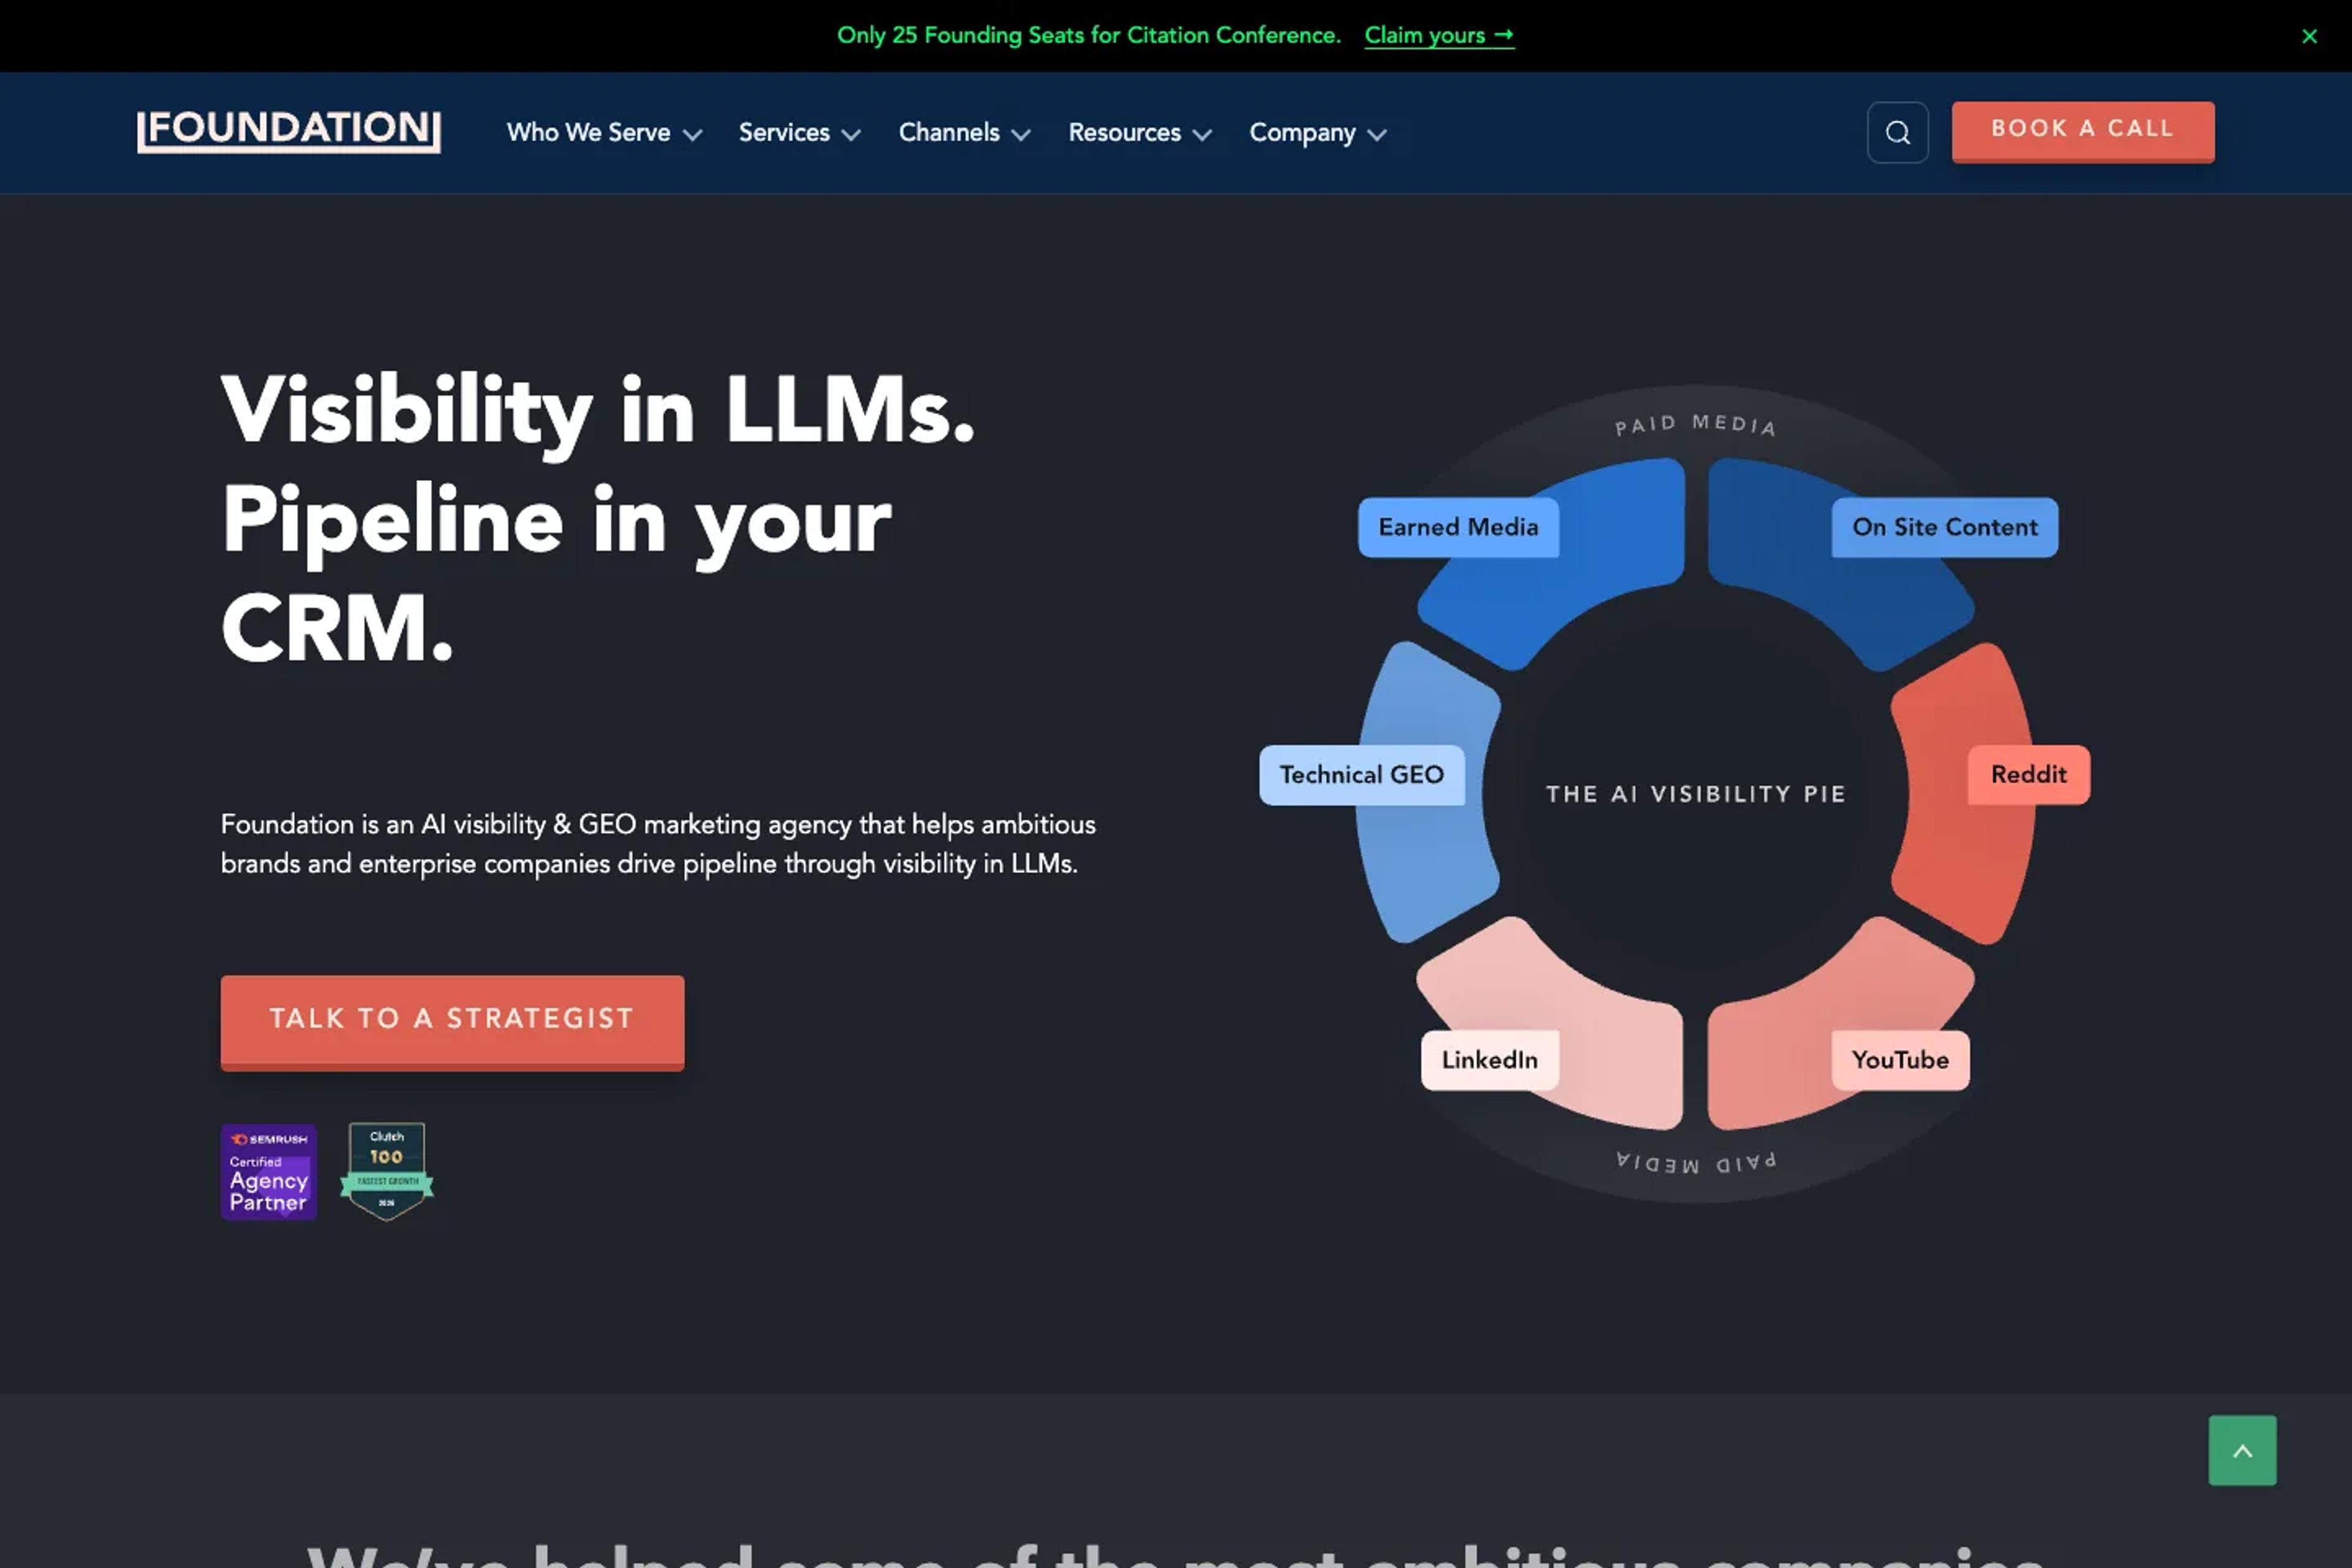This screenshot has width=2352, height=1568.
Task: Follow the Claim yours link
Action: click(1439, 36)
